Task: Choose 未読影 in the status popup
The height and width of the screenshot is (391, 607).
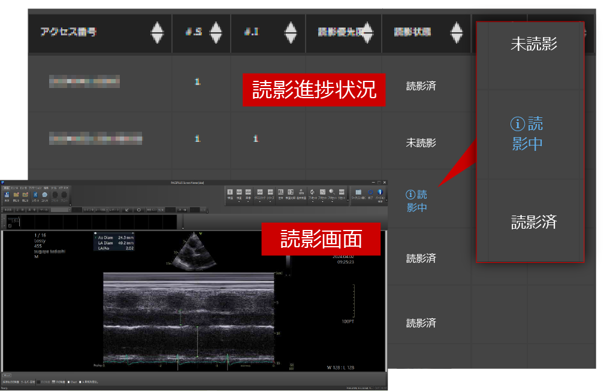Action: coord(533,44)
